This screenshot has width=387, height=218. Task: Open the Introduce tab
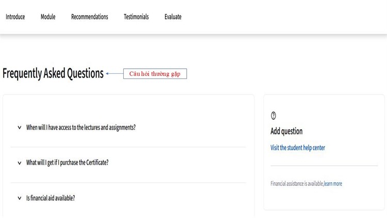(x=15, y=17)
